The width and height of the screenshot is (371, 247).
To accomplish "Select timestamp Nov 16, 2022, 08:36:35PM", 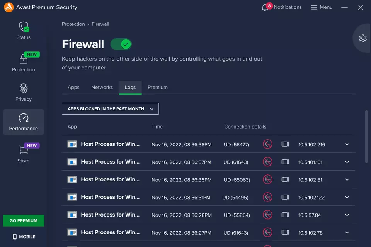I will click(182, 180).
